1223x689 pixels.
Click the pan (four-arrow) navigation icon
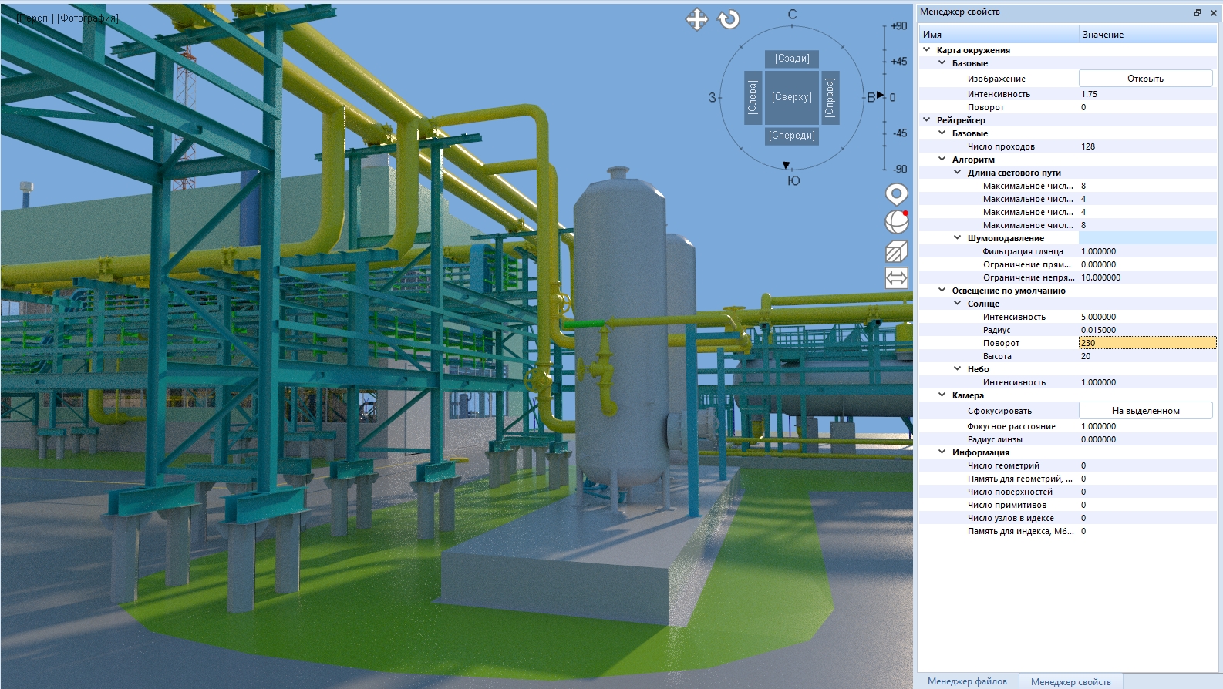[x=696, y=19]
